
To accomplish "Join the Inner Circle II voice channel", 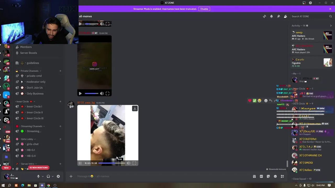I will click(35, 112).
